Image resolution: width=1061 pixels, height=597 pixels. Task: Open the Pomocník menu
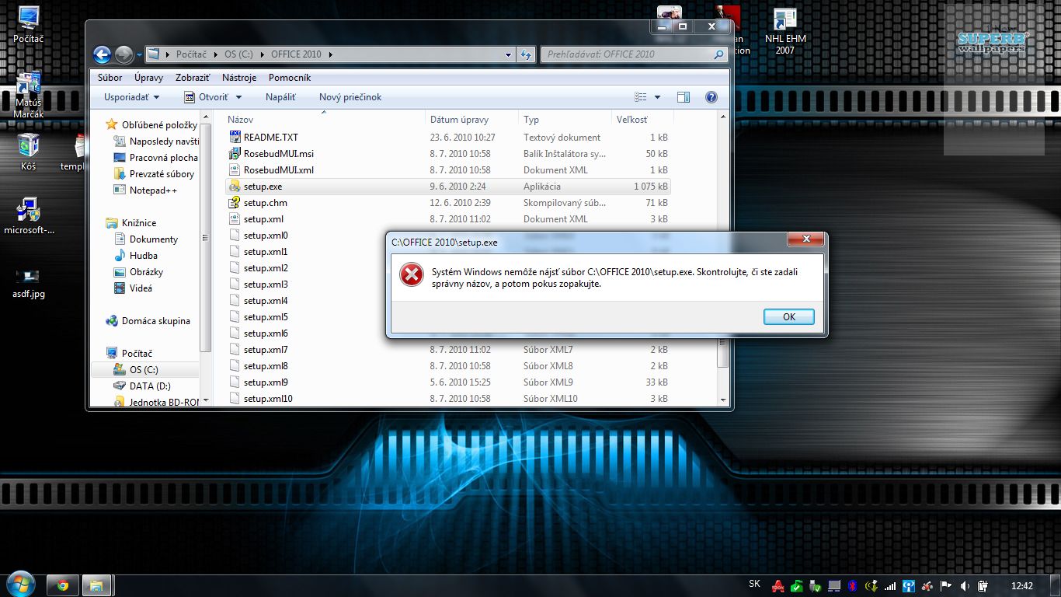pos(290,78)
